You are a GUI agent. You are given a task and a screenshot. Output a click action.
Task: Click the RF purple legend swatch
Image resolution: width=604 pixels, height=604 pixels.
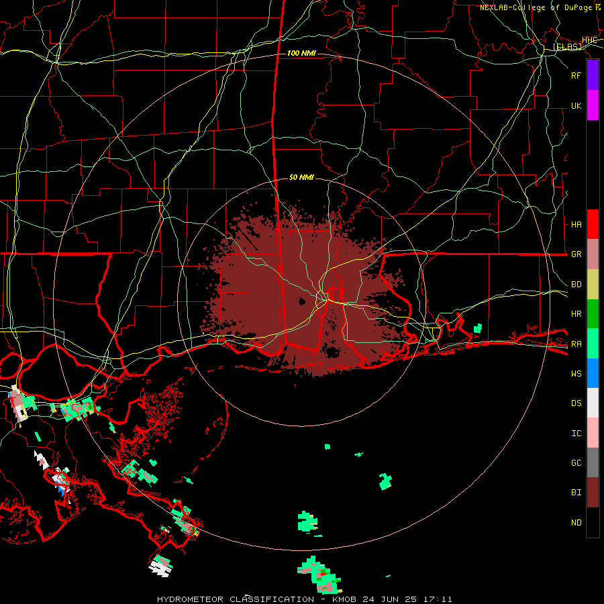(593, 75)
